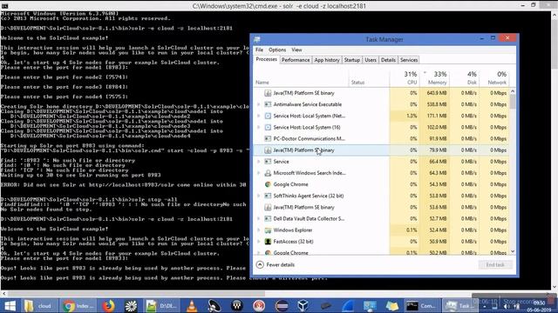Expand the Windows Explorer row

pos(259,230)
